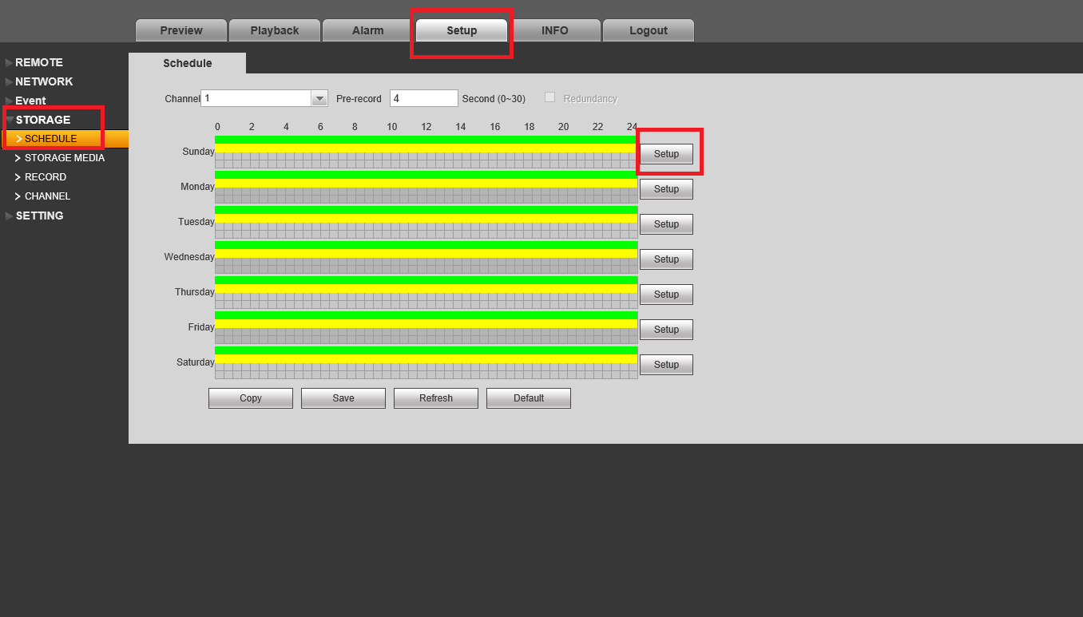Viewport: 1083px width, 617px height.
Task: Click the Logout tab
Action: (649, 30)
